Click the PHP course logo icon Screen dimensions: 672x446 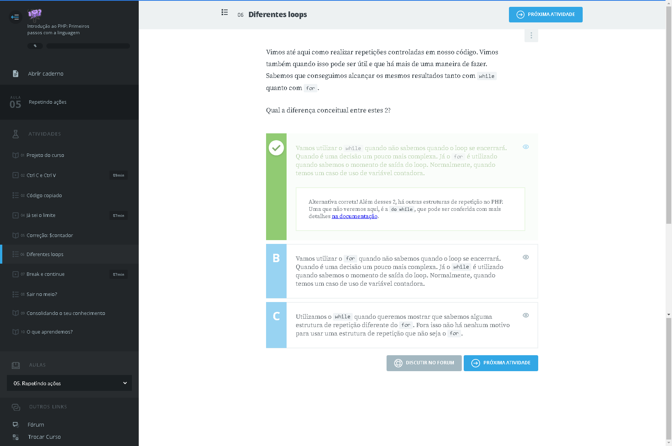click(x=35, y=15)
